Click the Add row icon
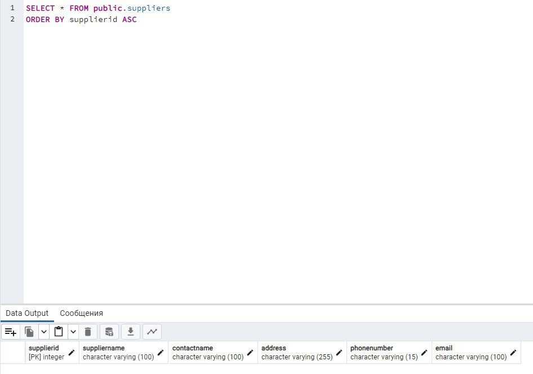The width and height of the screenshot is (533, 374). 11,332
